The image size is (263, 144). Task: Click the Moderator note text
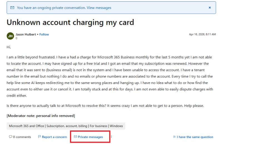click(x=41, y=116)
